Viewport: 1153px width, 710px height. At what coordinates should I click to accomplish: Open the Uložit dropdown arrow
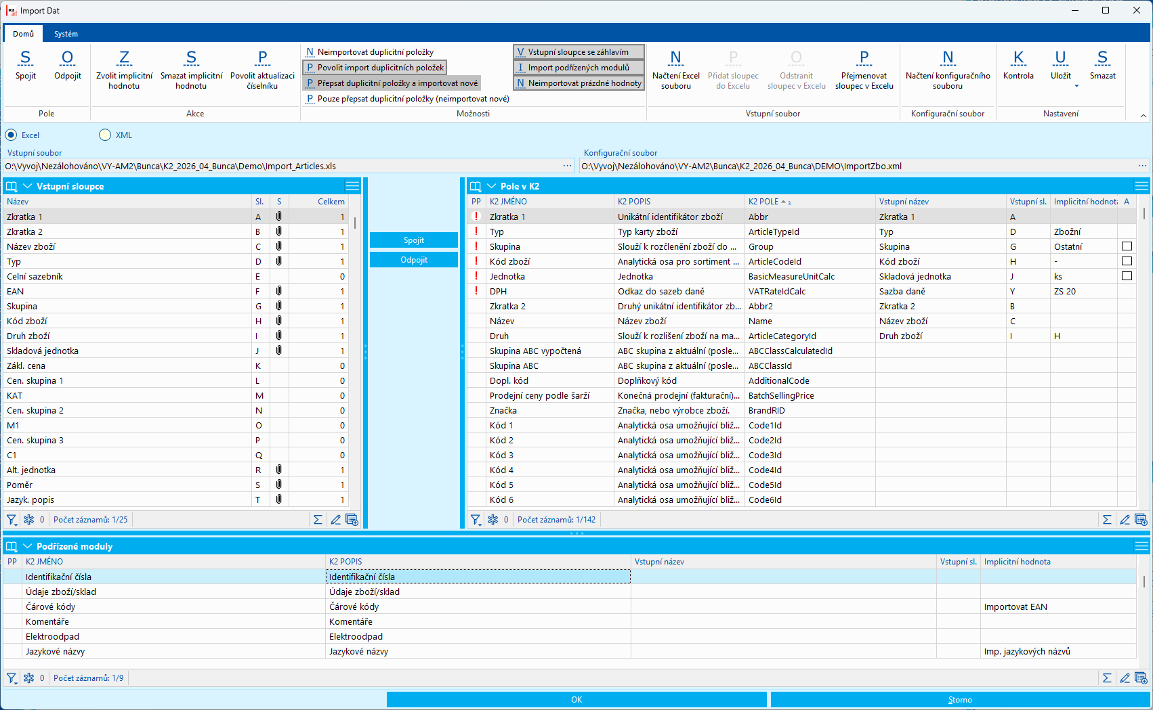(1076, 86)
